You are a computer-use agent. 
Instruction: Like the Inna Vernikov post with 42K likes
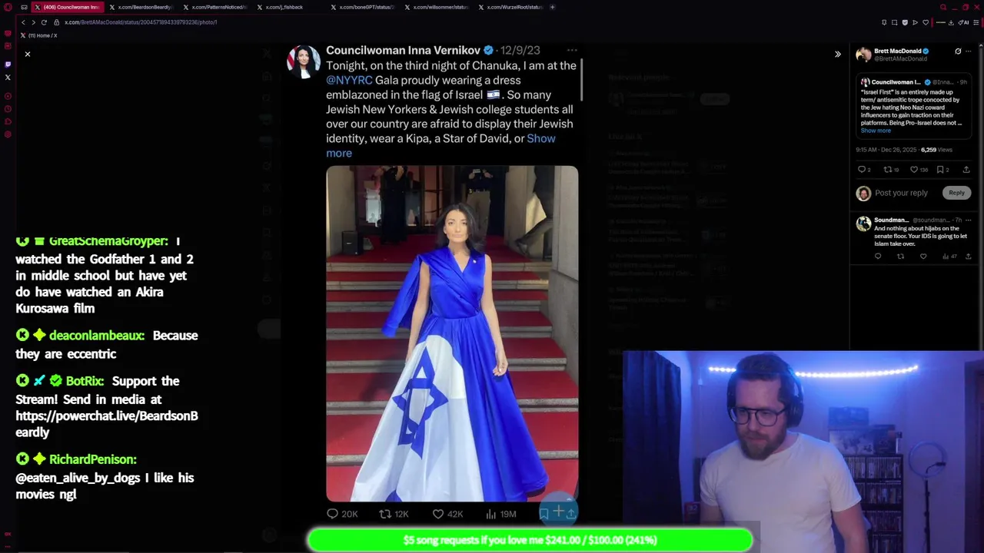[x=447, y=514]
